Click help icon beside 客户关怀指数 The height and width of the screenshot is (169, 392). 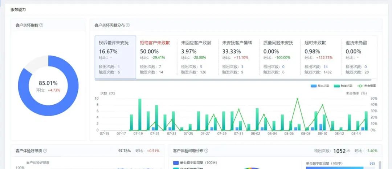[41, 25]
